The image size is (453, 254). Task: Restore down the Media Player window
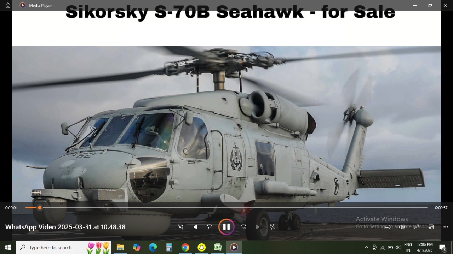[x=430, y=5]
